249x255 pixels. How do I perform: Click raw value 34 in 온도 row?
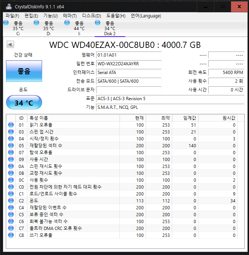click(233, 201)
